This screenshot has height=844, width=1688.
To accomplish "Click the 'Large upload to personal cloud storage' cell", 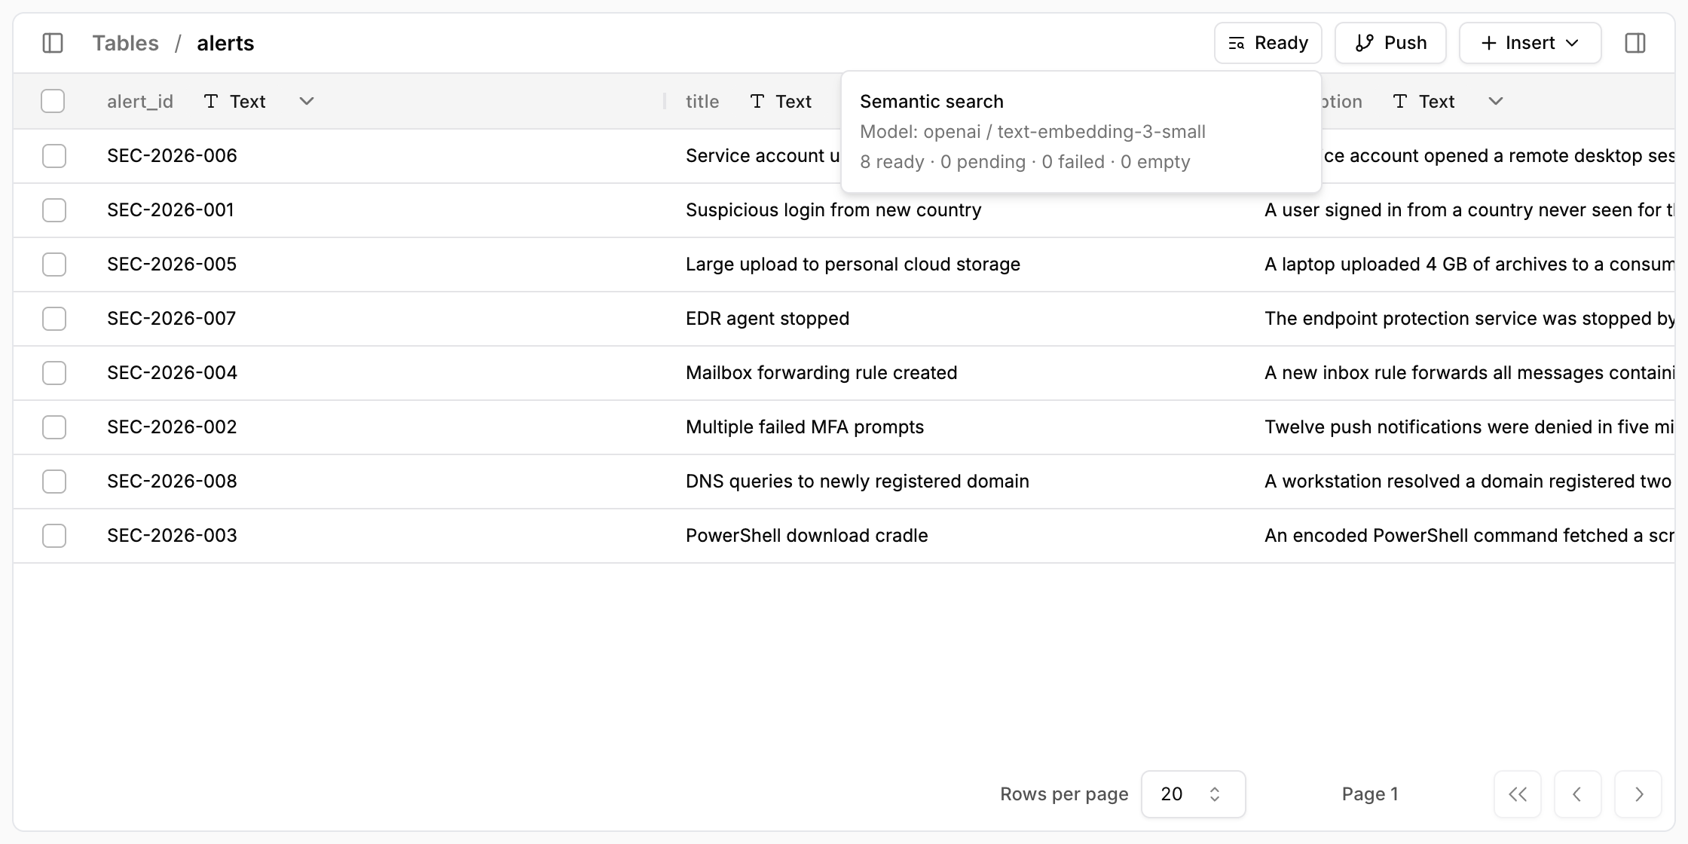I will pyautogui.click(x=853, y=265).
